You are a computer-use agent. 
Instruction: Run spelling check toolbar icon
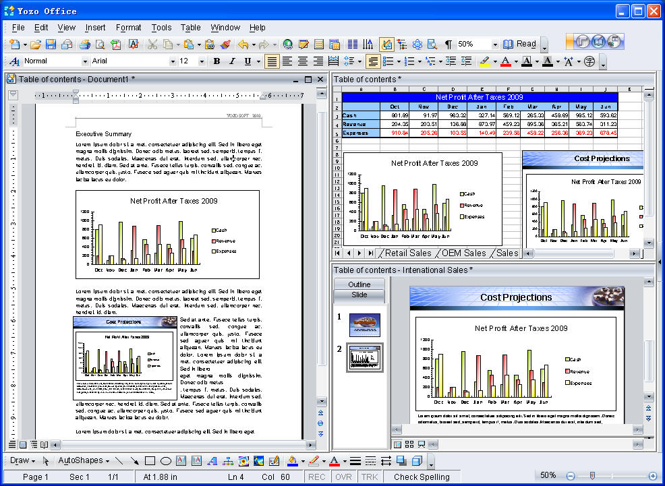click(134, 44)
